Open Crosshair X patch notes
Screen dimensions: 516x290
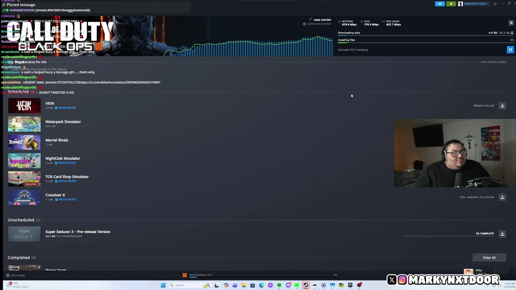[65, 199]
